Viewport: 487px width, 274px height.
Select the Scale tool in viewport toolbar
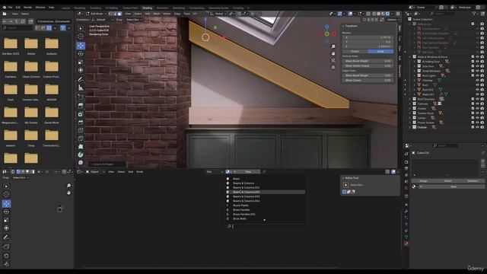tap(81, 62)
